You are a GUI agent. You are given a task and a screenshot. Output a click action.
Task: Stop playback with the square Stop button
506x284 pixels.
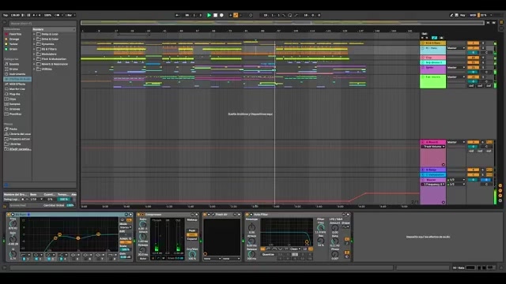pos(215,15)
